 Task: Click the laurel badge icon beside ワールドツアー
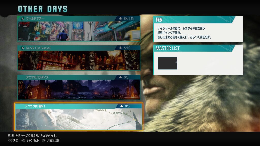pos(23,19)
